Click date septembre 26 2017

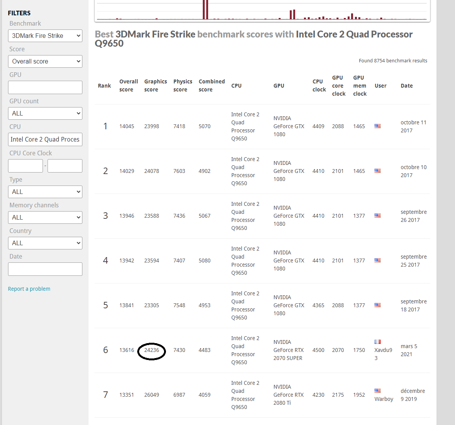[414, 216]
